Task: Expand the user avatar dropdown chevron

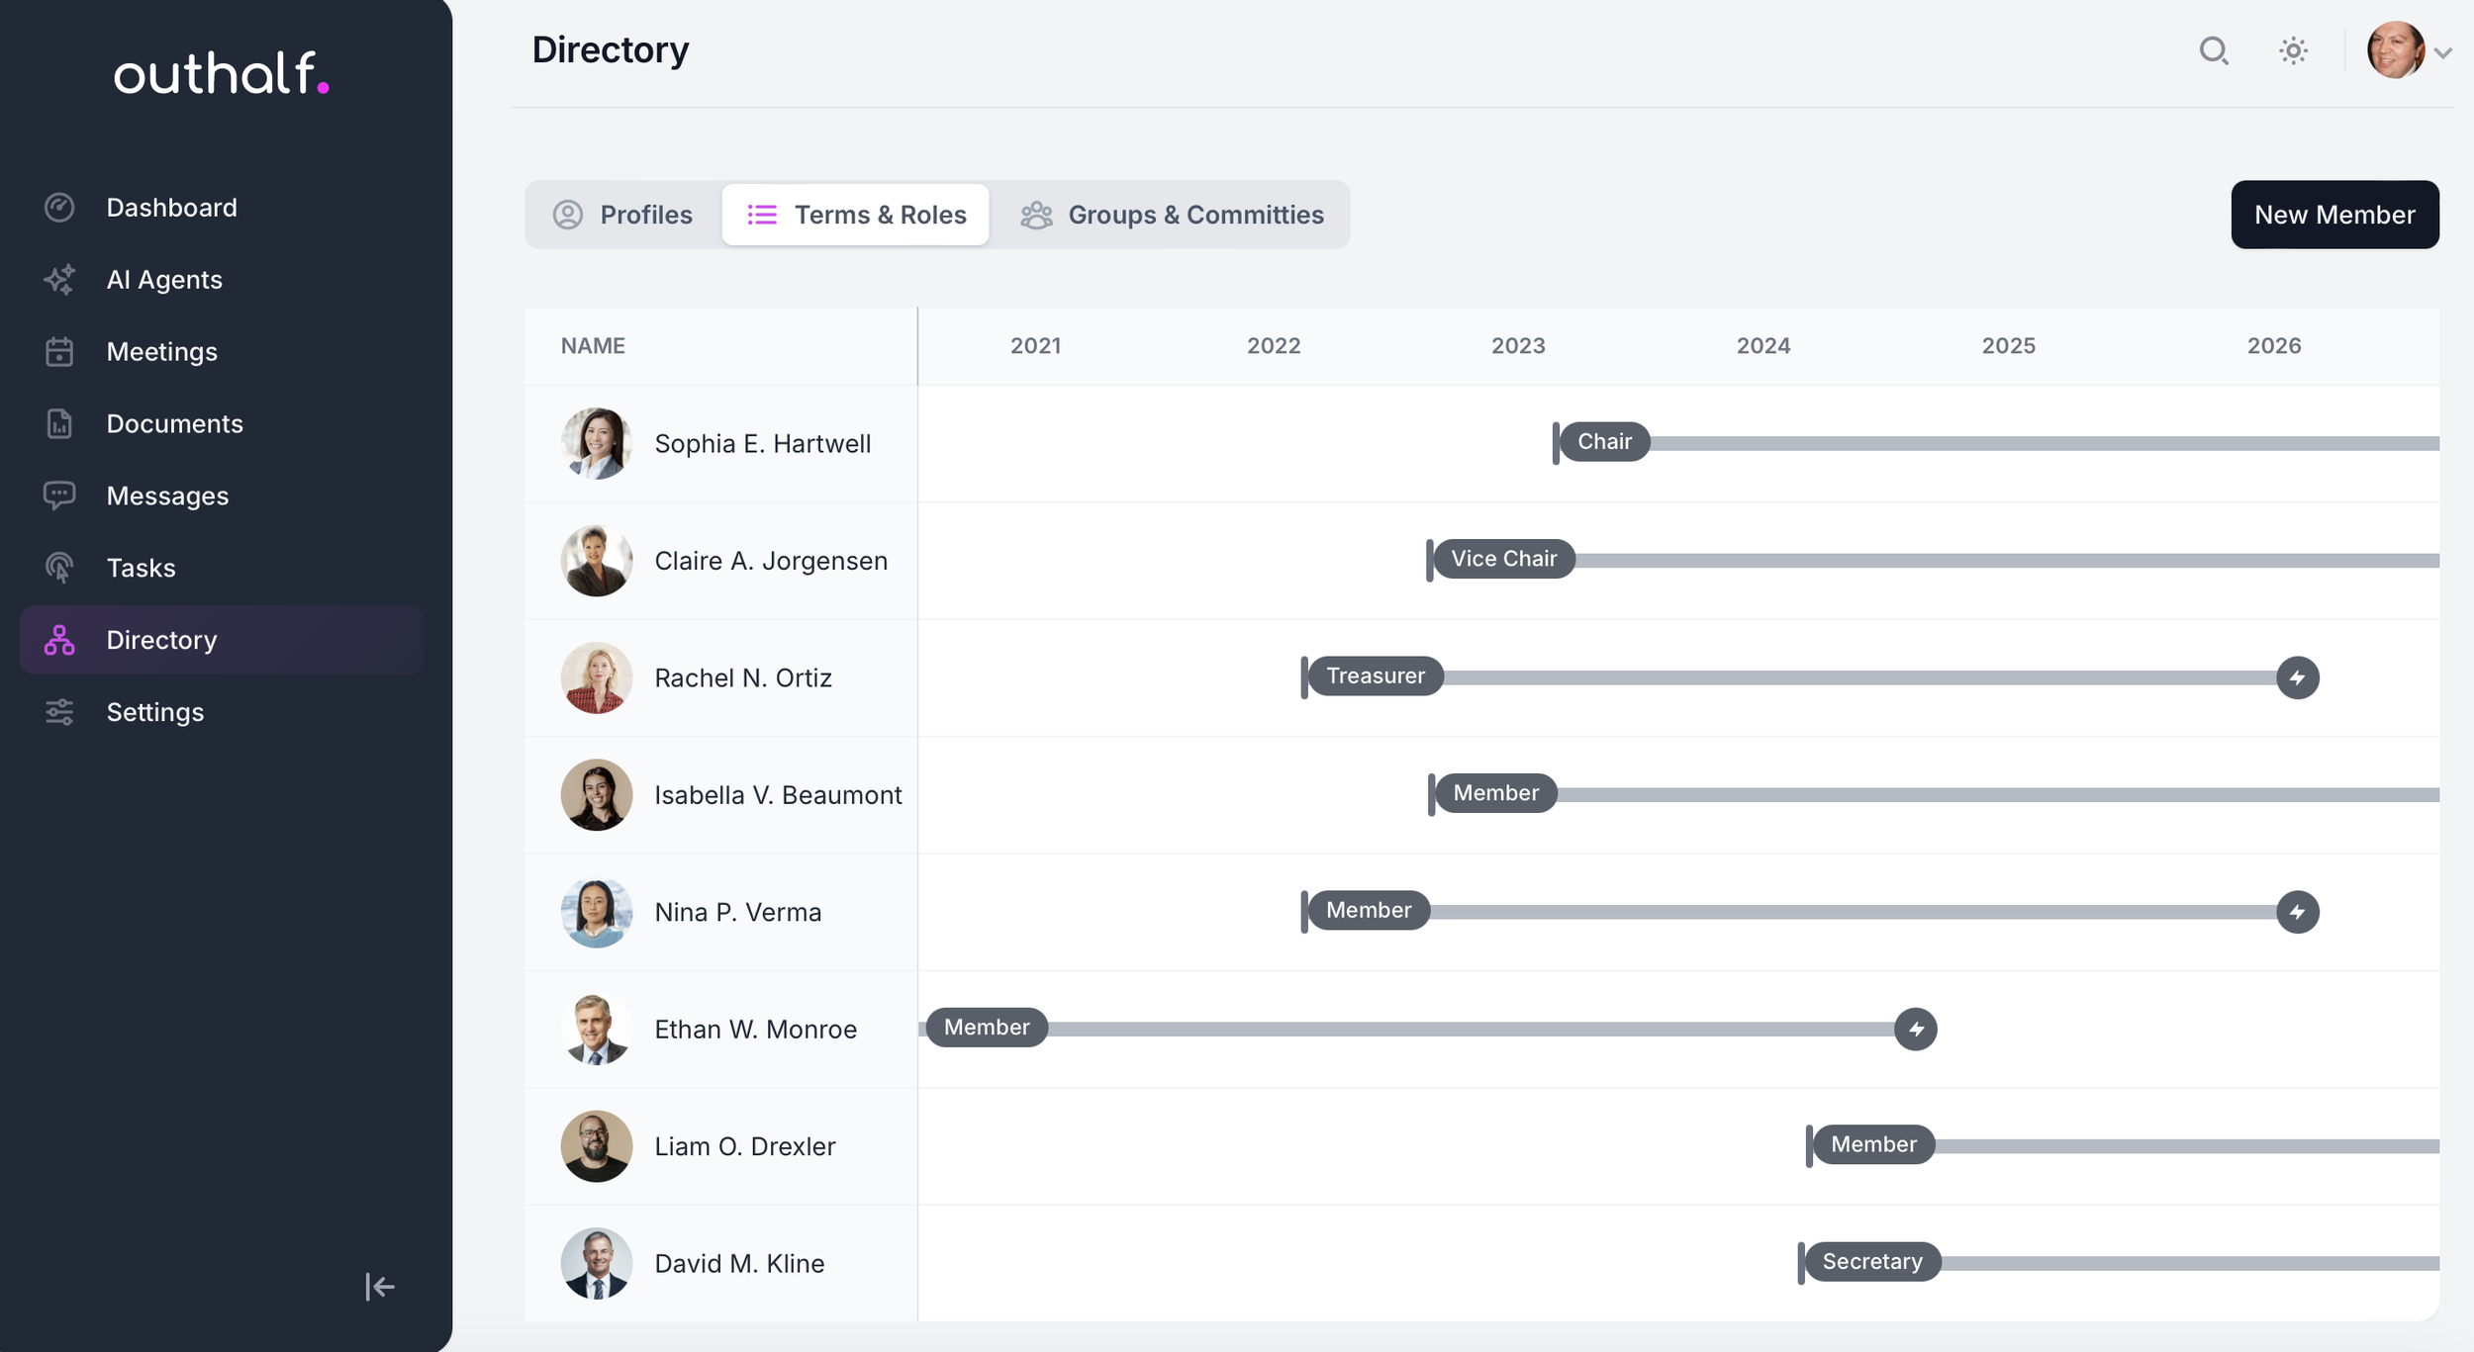Action: (x=2442, y=53)
